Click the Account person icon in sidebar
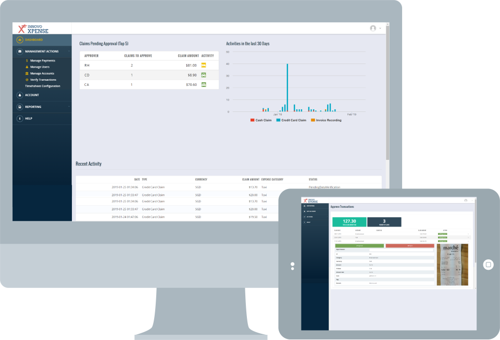Image resolution: width=500 pixels, height=340 pixels. click(20, 95)
